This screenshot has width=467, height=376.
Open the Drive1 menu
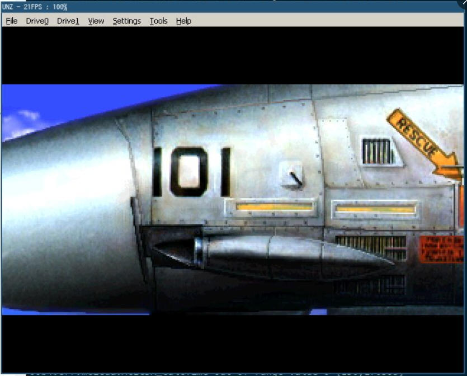(68, 21)
